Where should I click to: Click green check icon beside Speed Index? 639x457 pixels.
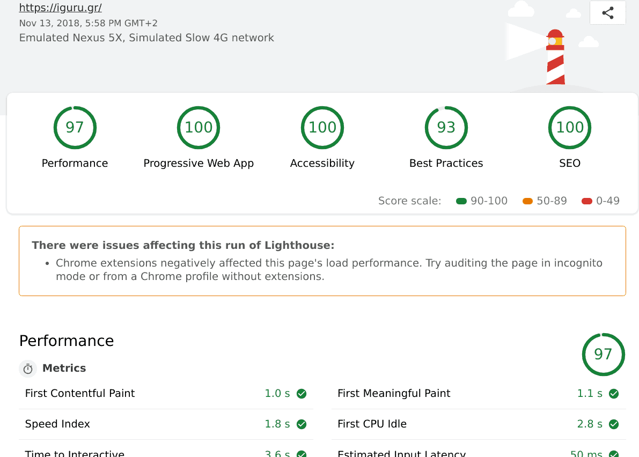(x=302, y=424)
